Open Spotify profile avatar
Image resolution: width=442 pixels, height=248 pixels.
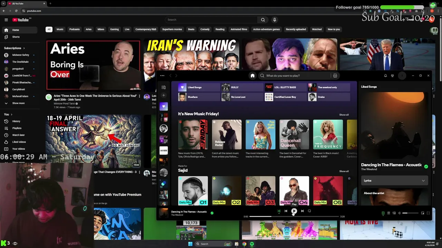(402, 76)
